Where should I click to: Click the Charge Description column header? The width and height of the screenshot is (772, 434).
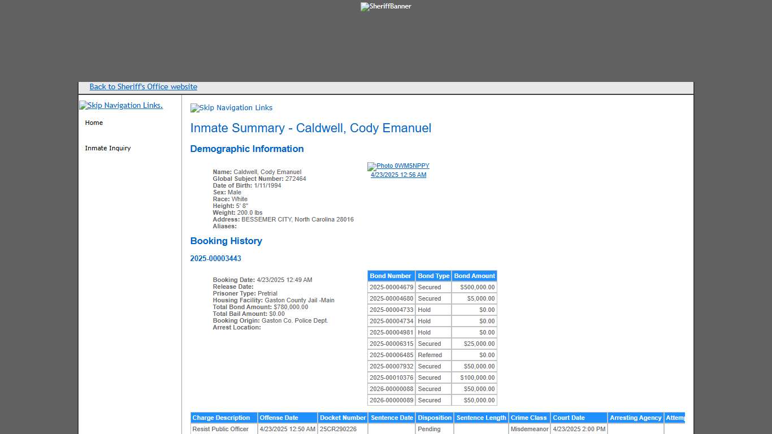221,418
